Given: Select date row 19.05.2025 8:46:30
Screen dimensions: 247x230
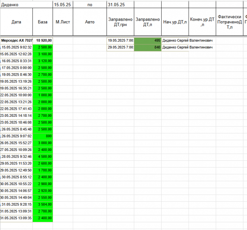Looking at the screenshot, I should point(16,75).
